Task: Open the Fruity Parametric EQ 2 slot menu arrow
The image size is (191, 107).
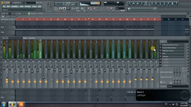Action: [161, 45]
